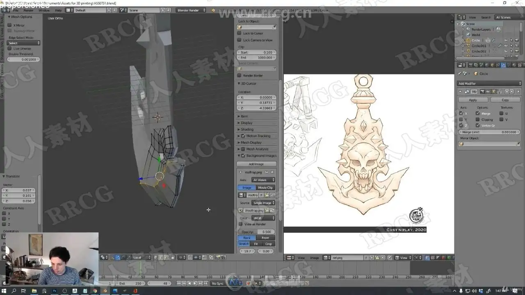Click the Merge Limit value field
The width and height of the screenshot is (525, 295).
pyautogui.click(x=489, y=132)
